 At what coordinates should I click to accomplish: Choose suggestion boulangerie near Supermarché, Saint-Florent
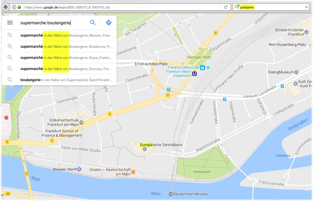point(59,80)
